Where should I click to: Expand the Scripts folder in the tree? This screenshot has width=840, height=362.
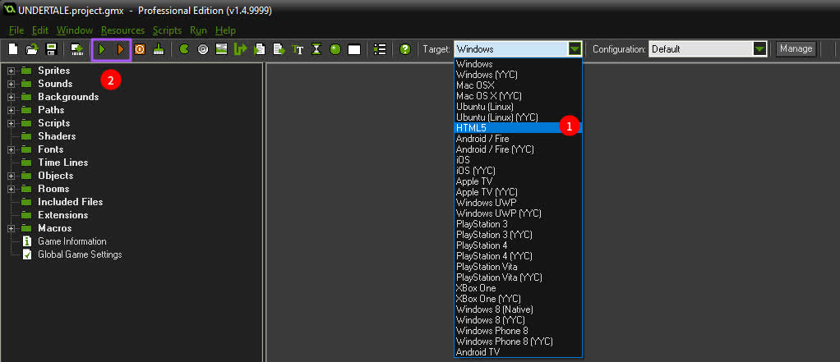tap(11, 123)
